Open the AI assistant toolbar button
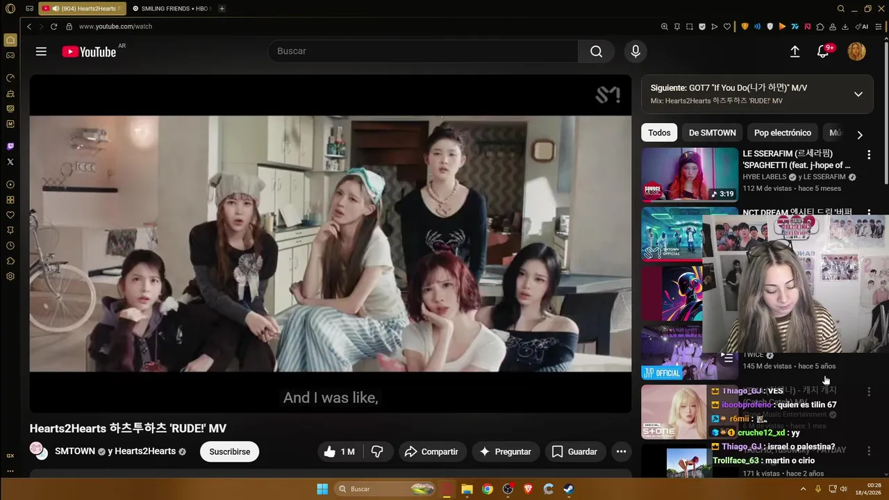This screenshot has height=500, width=889. (862, 26)
